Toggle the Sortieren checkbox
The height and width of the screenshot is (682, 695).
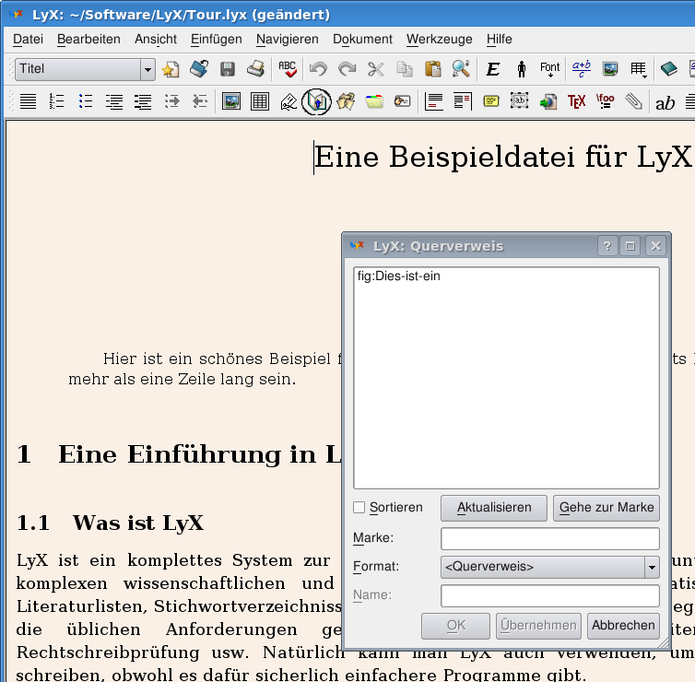(359, 508)
